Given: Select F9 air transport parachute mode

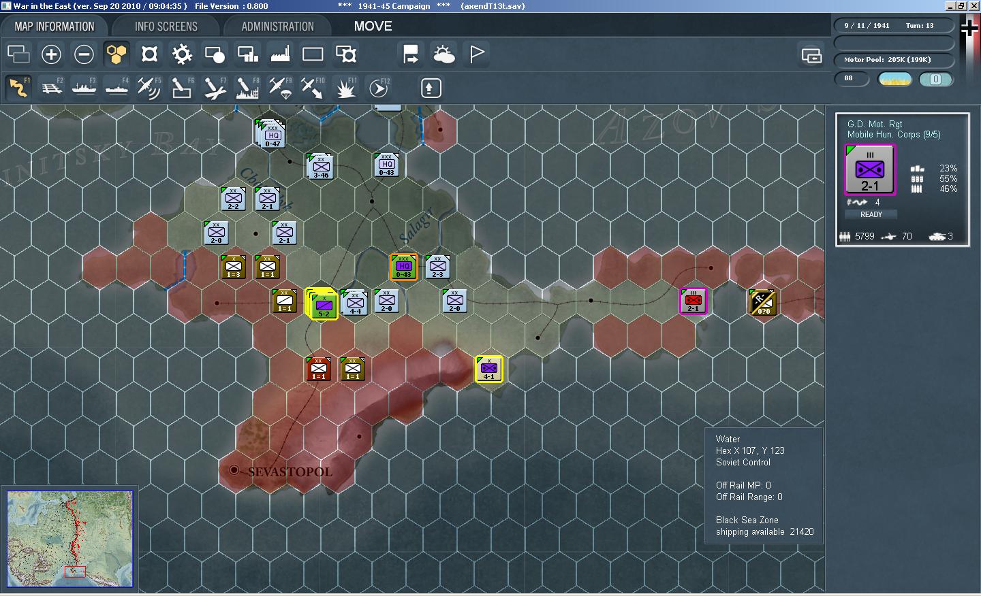Looking at the screenshot, I should pos(280,88).
